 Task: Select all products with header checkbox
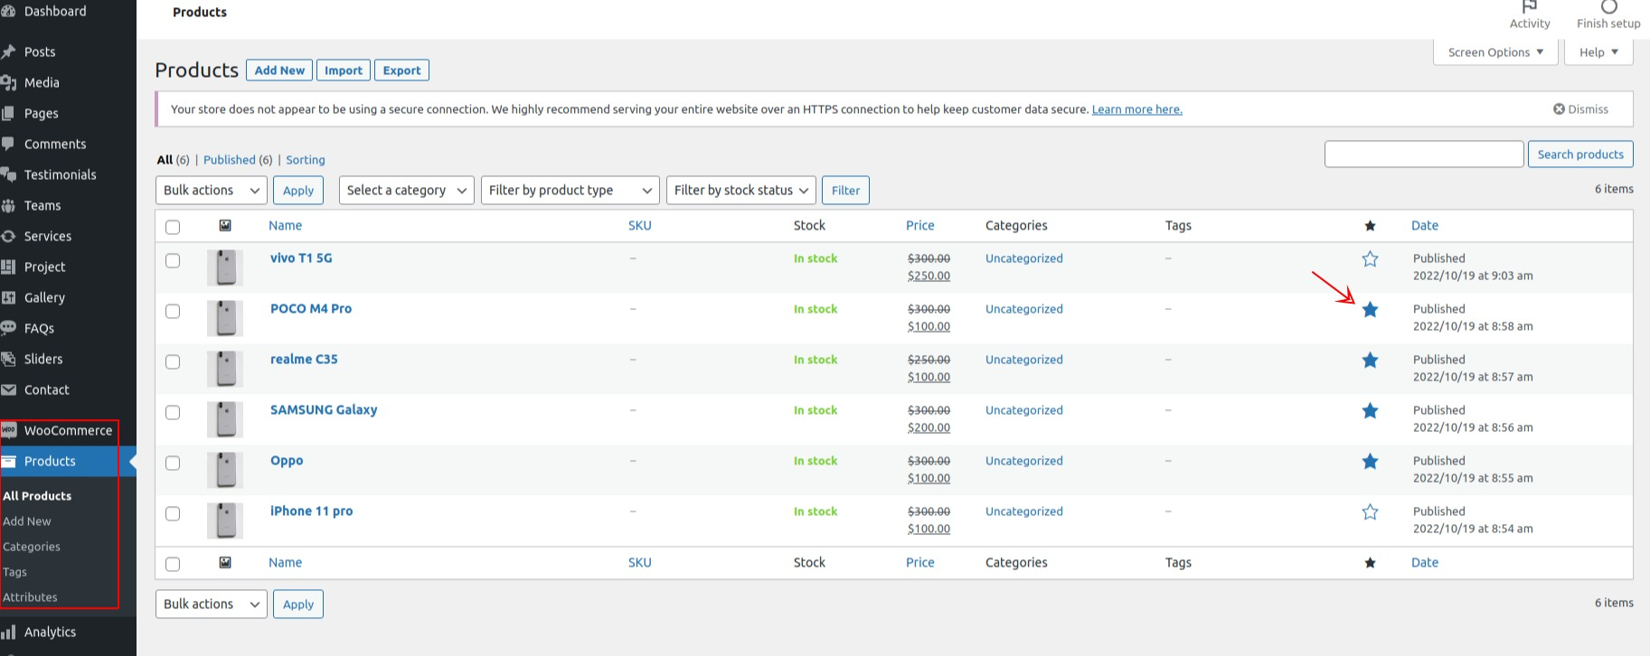point(173,227)
